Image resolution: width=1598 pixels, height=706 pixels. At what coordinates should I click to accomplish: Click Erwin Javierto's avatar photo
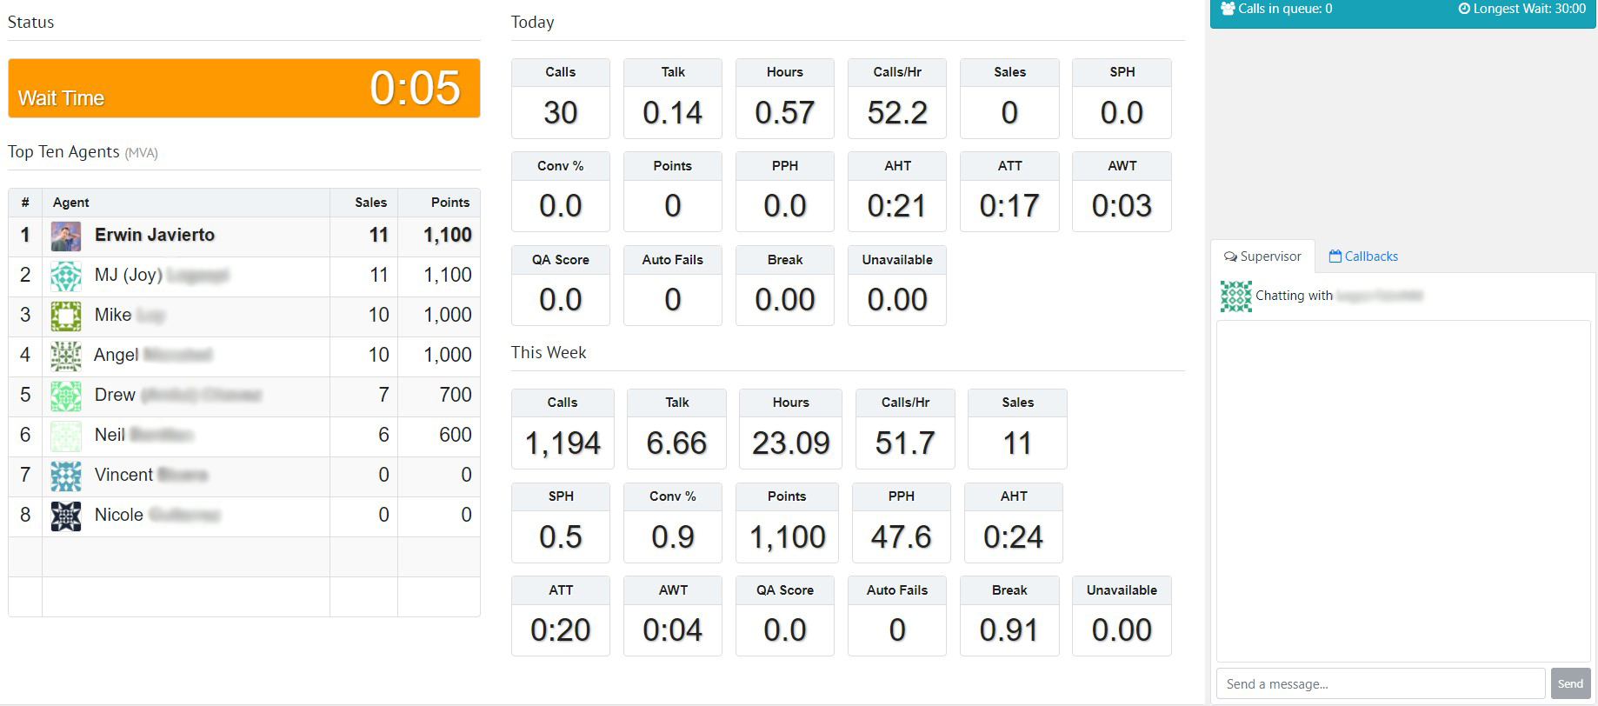click(x=66, y=236)
